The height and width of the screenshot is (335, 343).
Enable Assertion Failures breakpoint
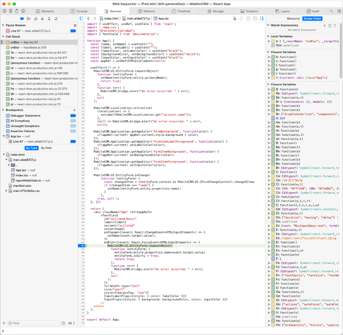coord(73,131)
